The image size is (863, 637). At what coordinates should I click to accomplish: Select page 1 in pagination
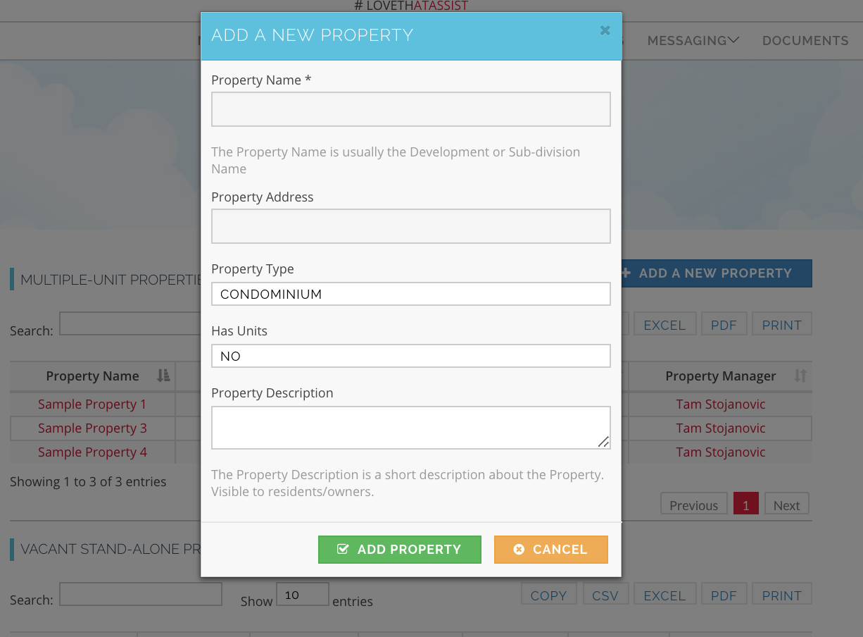(x=745, y=505)
